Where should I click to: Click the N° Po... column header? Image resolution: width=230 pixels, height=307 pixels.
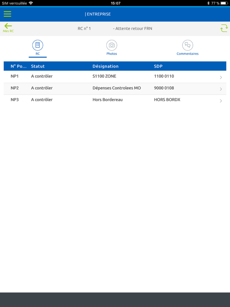click(x=18, y=66)
